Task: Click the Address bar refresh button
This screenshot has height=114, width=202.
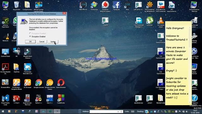Action: click(x=121, y=111)
